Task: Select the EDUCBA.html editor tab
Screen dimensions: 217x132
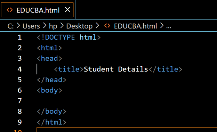Action: pos(37,10)
